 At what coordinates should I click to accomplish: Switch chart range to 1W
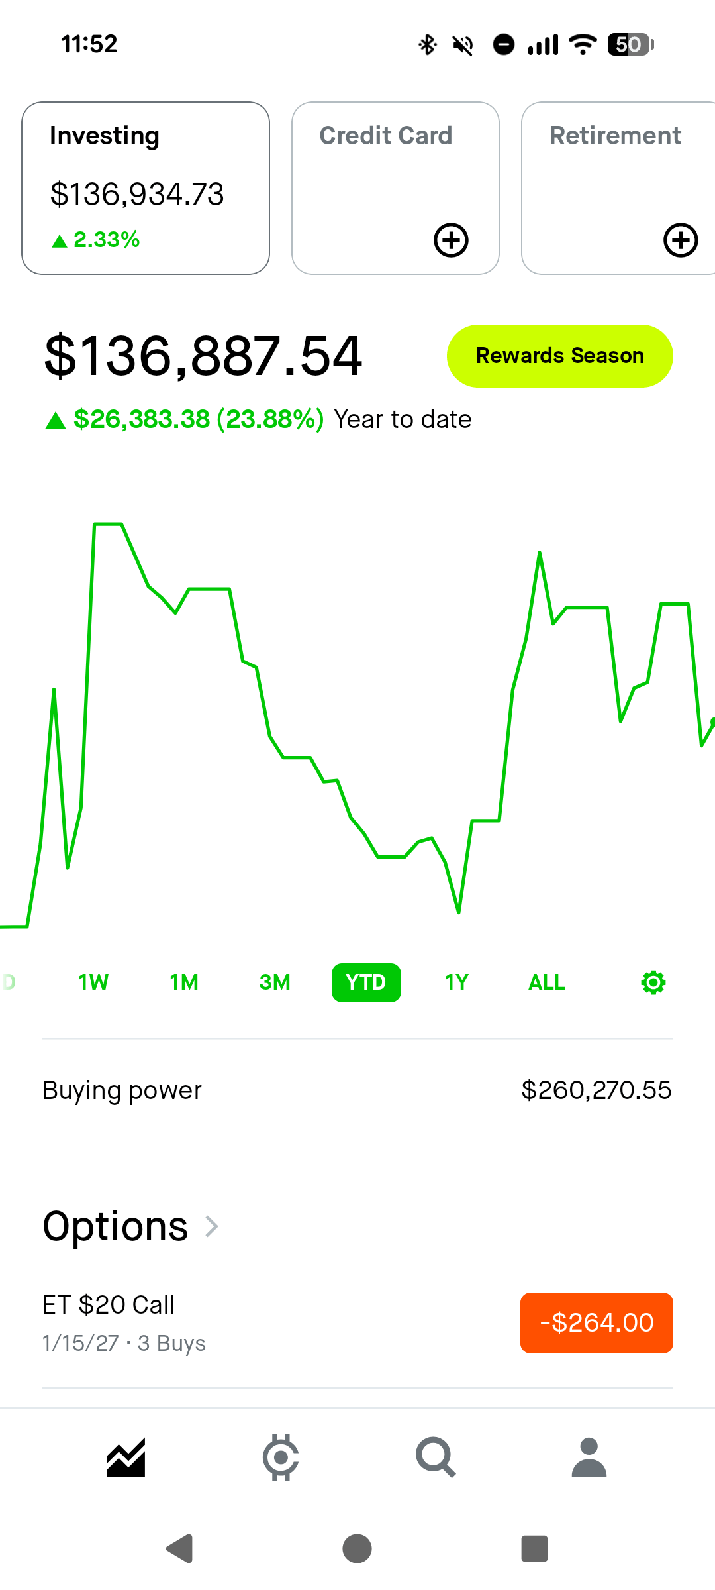coord(93,982)
